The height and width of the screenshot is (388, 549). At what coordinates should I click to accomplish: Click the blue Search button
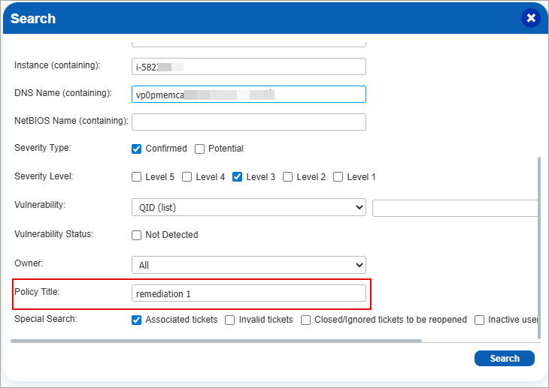click(x=505, y=358)
